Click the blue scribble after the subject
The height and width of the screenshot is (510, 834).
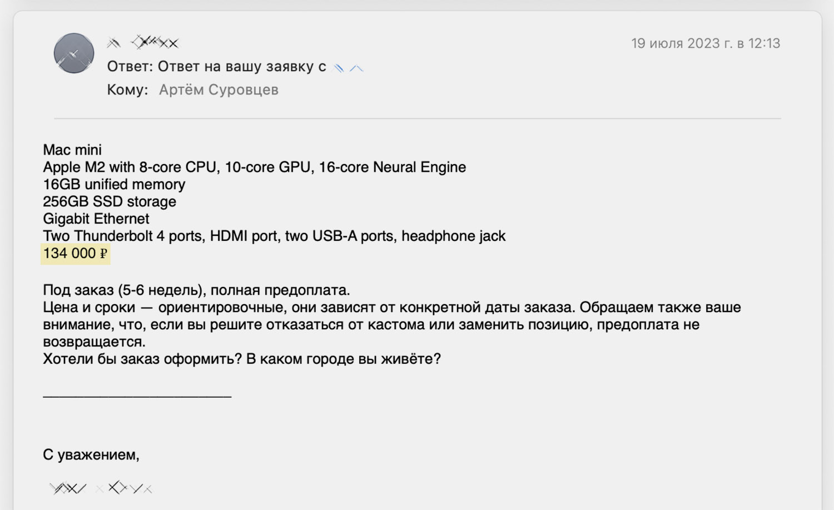pos(348,68)
